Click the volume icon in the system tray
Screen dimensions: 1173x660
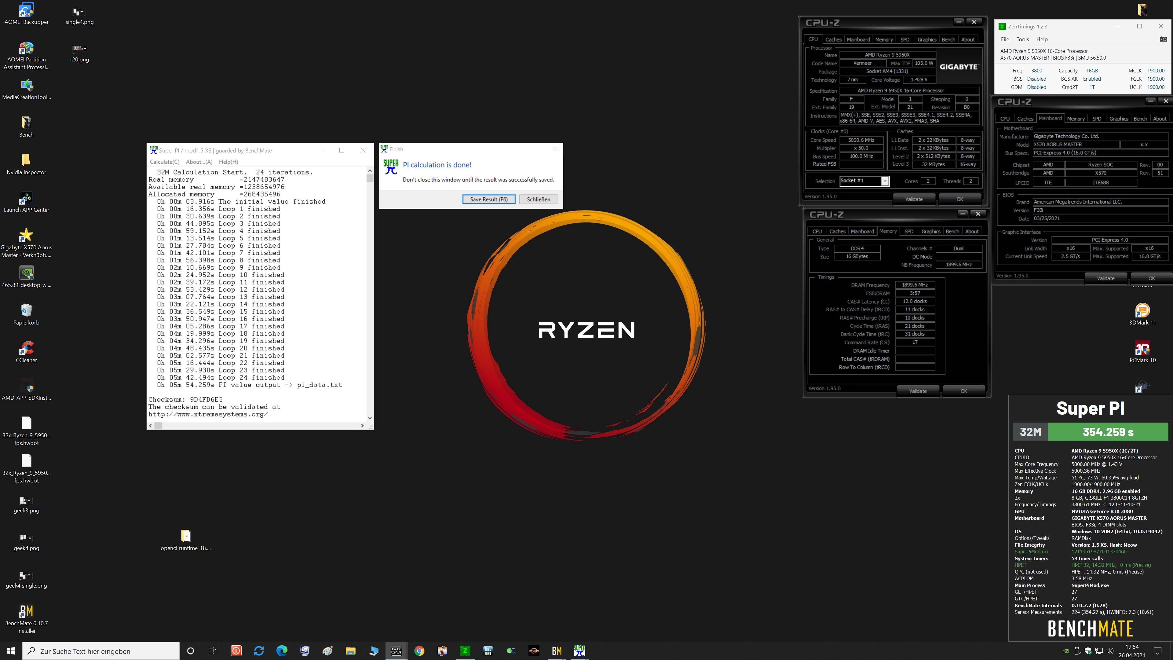(1110, 651)
